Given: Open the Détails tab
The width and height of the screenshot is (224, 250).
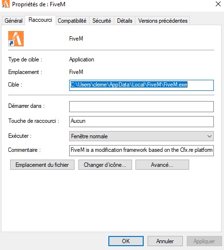Looking at the screenshot, I should [x=125, y=21].
